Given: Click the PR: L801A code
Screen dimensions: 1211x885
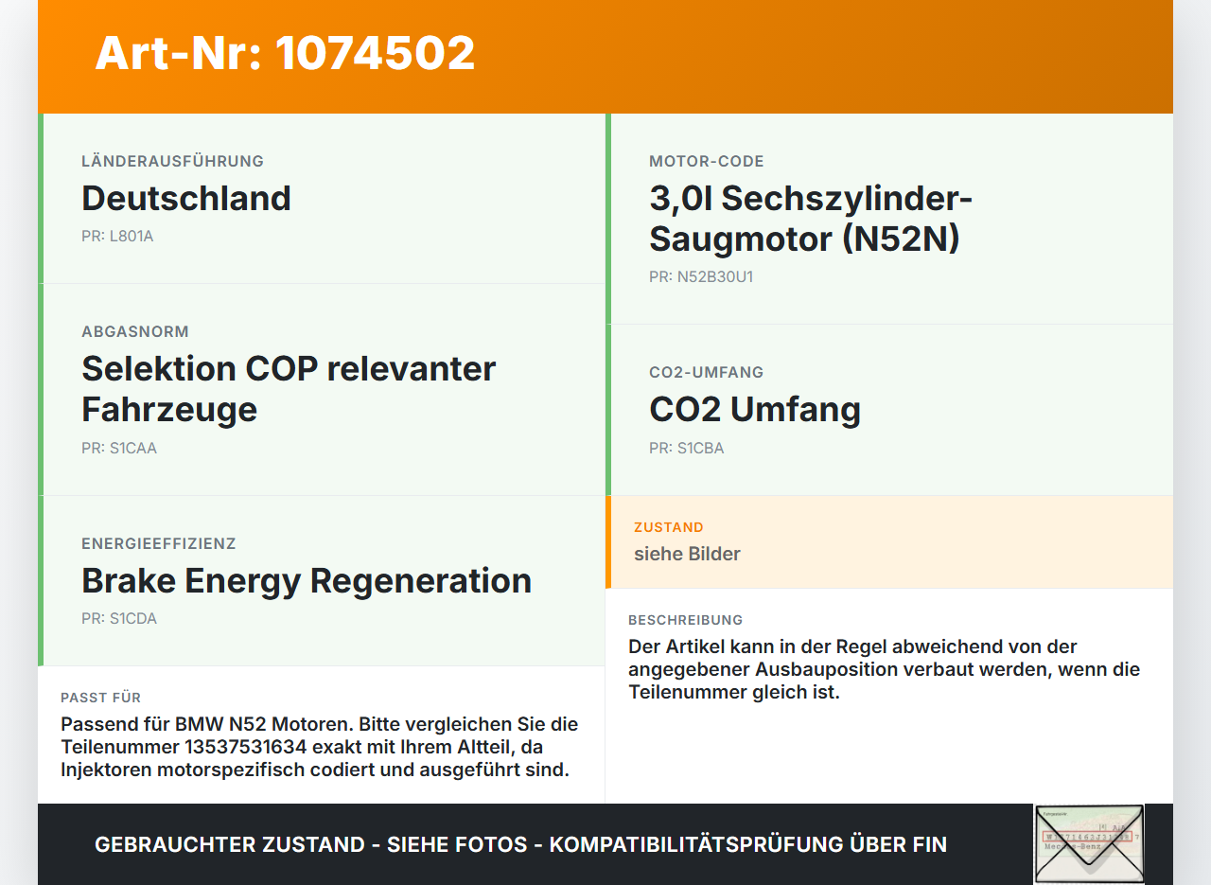Looking at the screenshot, I should pos(117,236).
